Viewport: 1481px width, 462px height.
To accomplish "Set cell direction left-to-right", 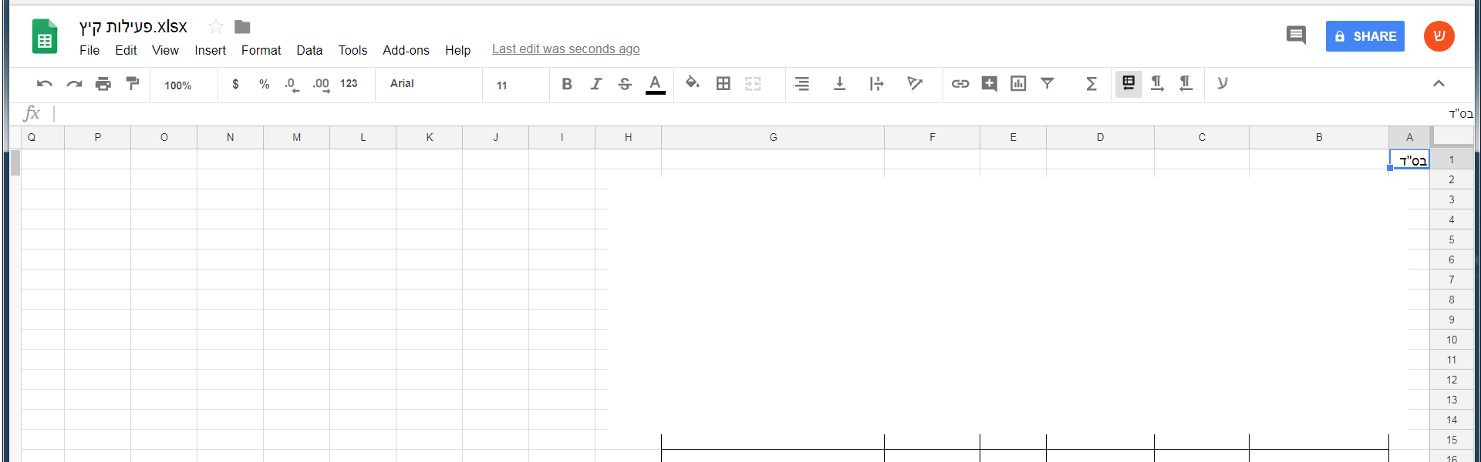I will click(x=1157, y=83).
